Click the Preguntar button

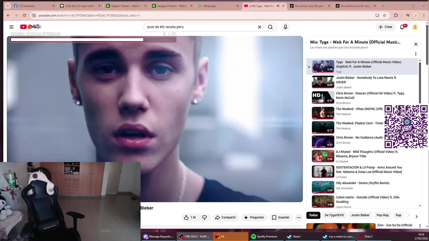[x=254, y=218]
